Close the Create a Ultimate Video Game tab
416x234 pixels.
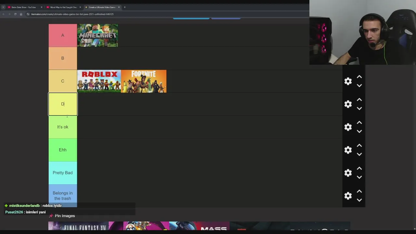pos(119,7)
